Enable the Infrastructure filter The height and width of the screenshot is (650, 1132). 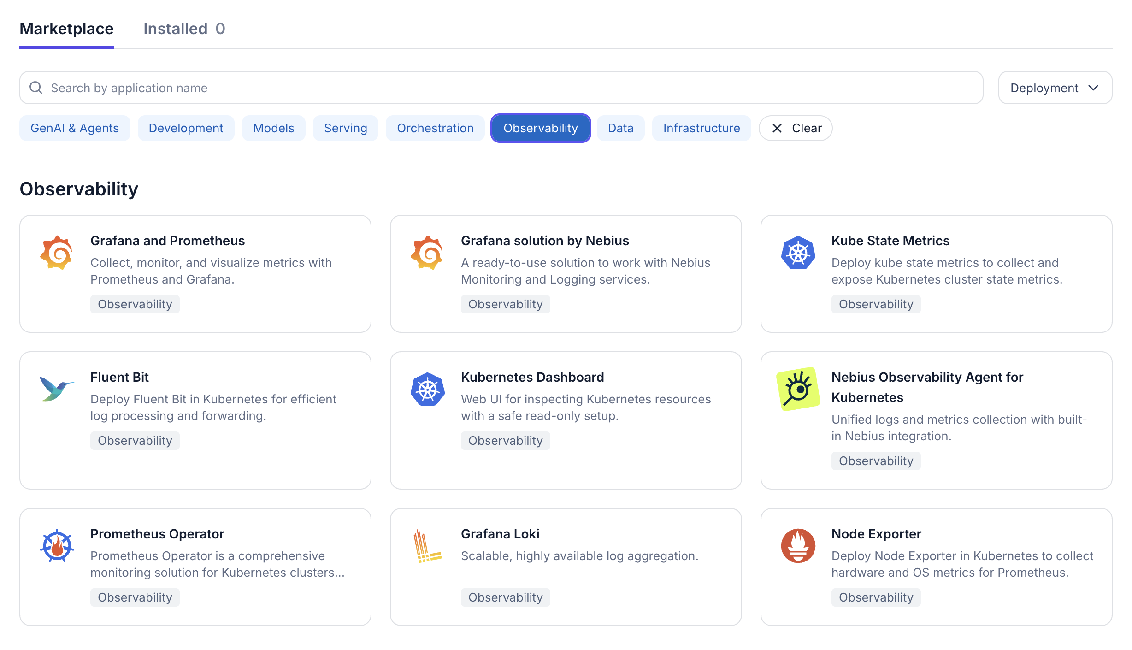[x=701, y=128]
